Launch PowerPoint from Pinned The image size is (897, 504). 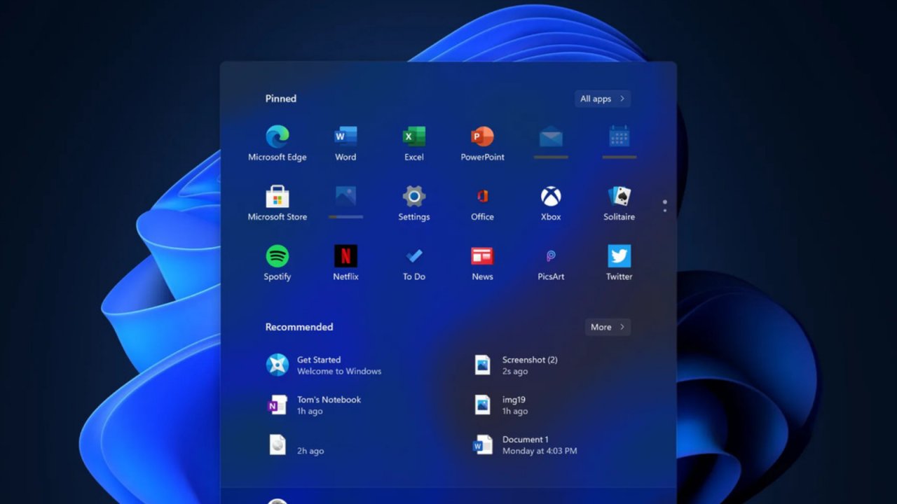coord(482,136)
